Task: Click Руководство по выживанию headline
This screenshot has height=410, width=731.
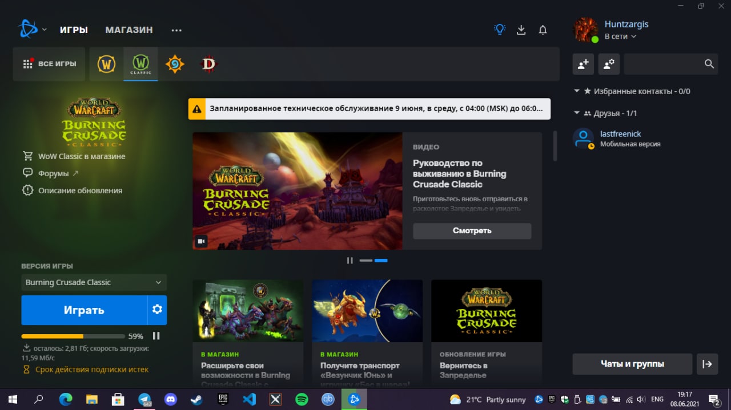Action: click(x=460, y=173)
